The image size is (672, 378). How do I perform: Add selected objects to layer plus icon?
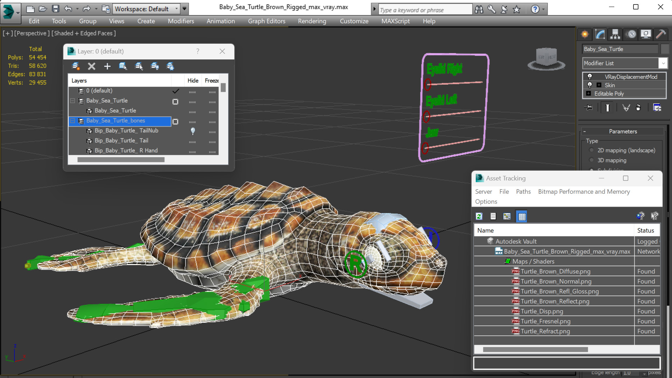click(107, 66)
